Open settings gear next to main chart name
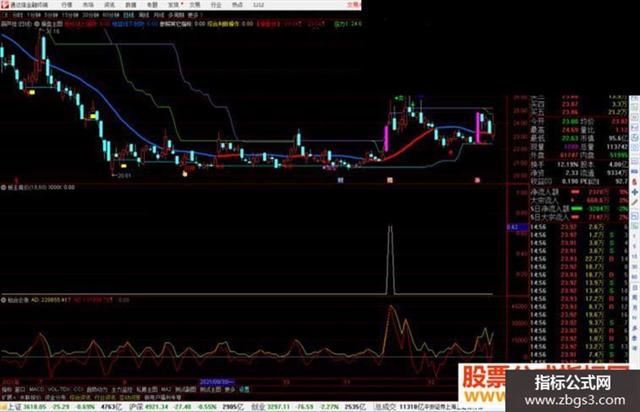Viewport: 640px width, 412px height. click(x=37, y=24)
